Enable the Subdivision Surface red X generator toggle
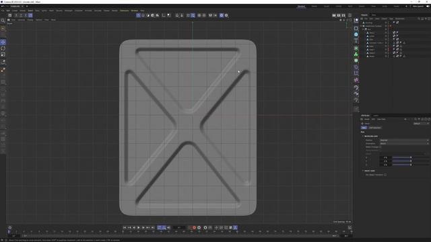Viewport: 431px width, 242px height. pos(391,26)
